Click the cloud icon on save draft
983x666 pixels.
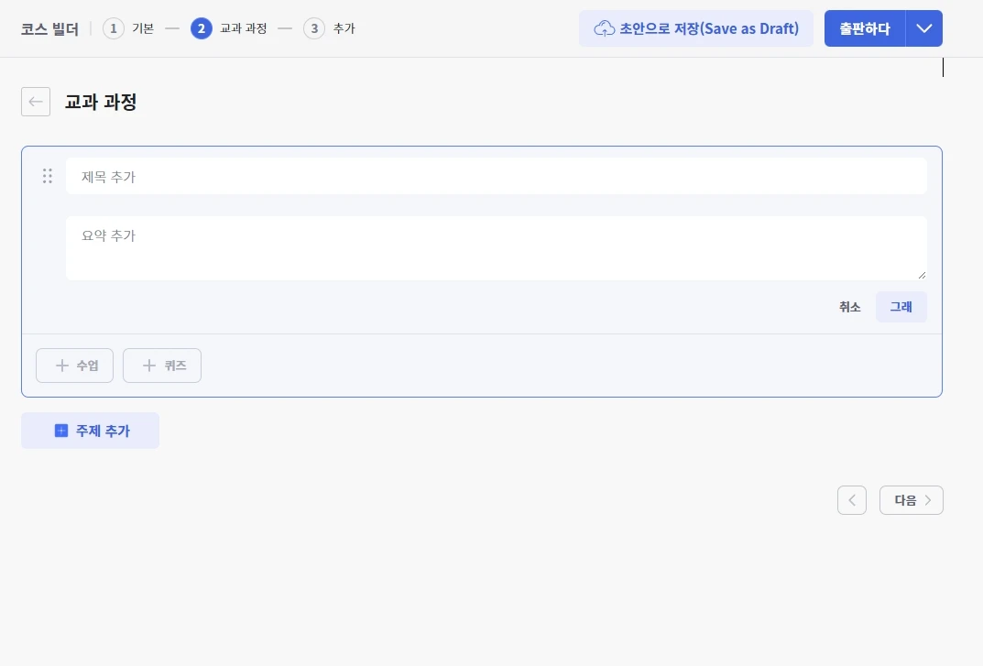(604, 28)
